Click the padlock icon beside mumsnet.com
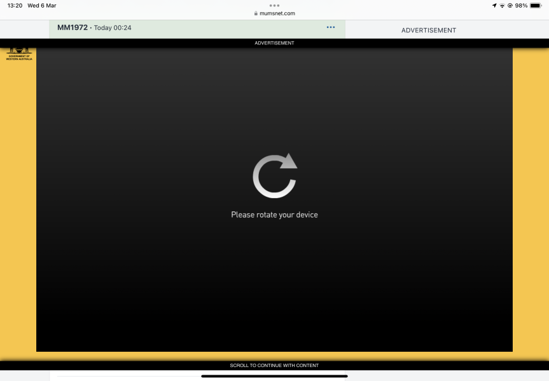The image size is (549, 381). coord(256,13)
